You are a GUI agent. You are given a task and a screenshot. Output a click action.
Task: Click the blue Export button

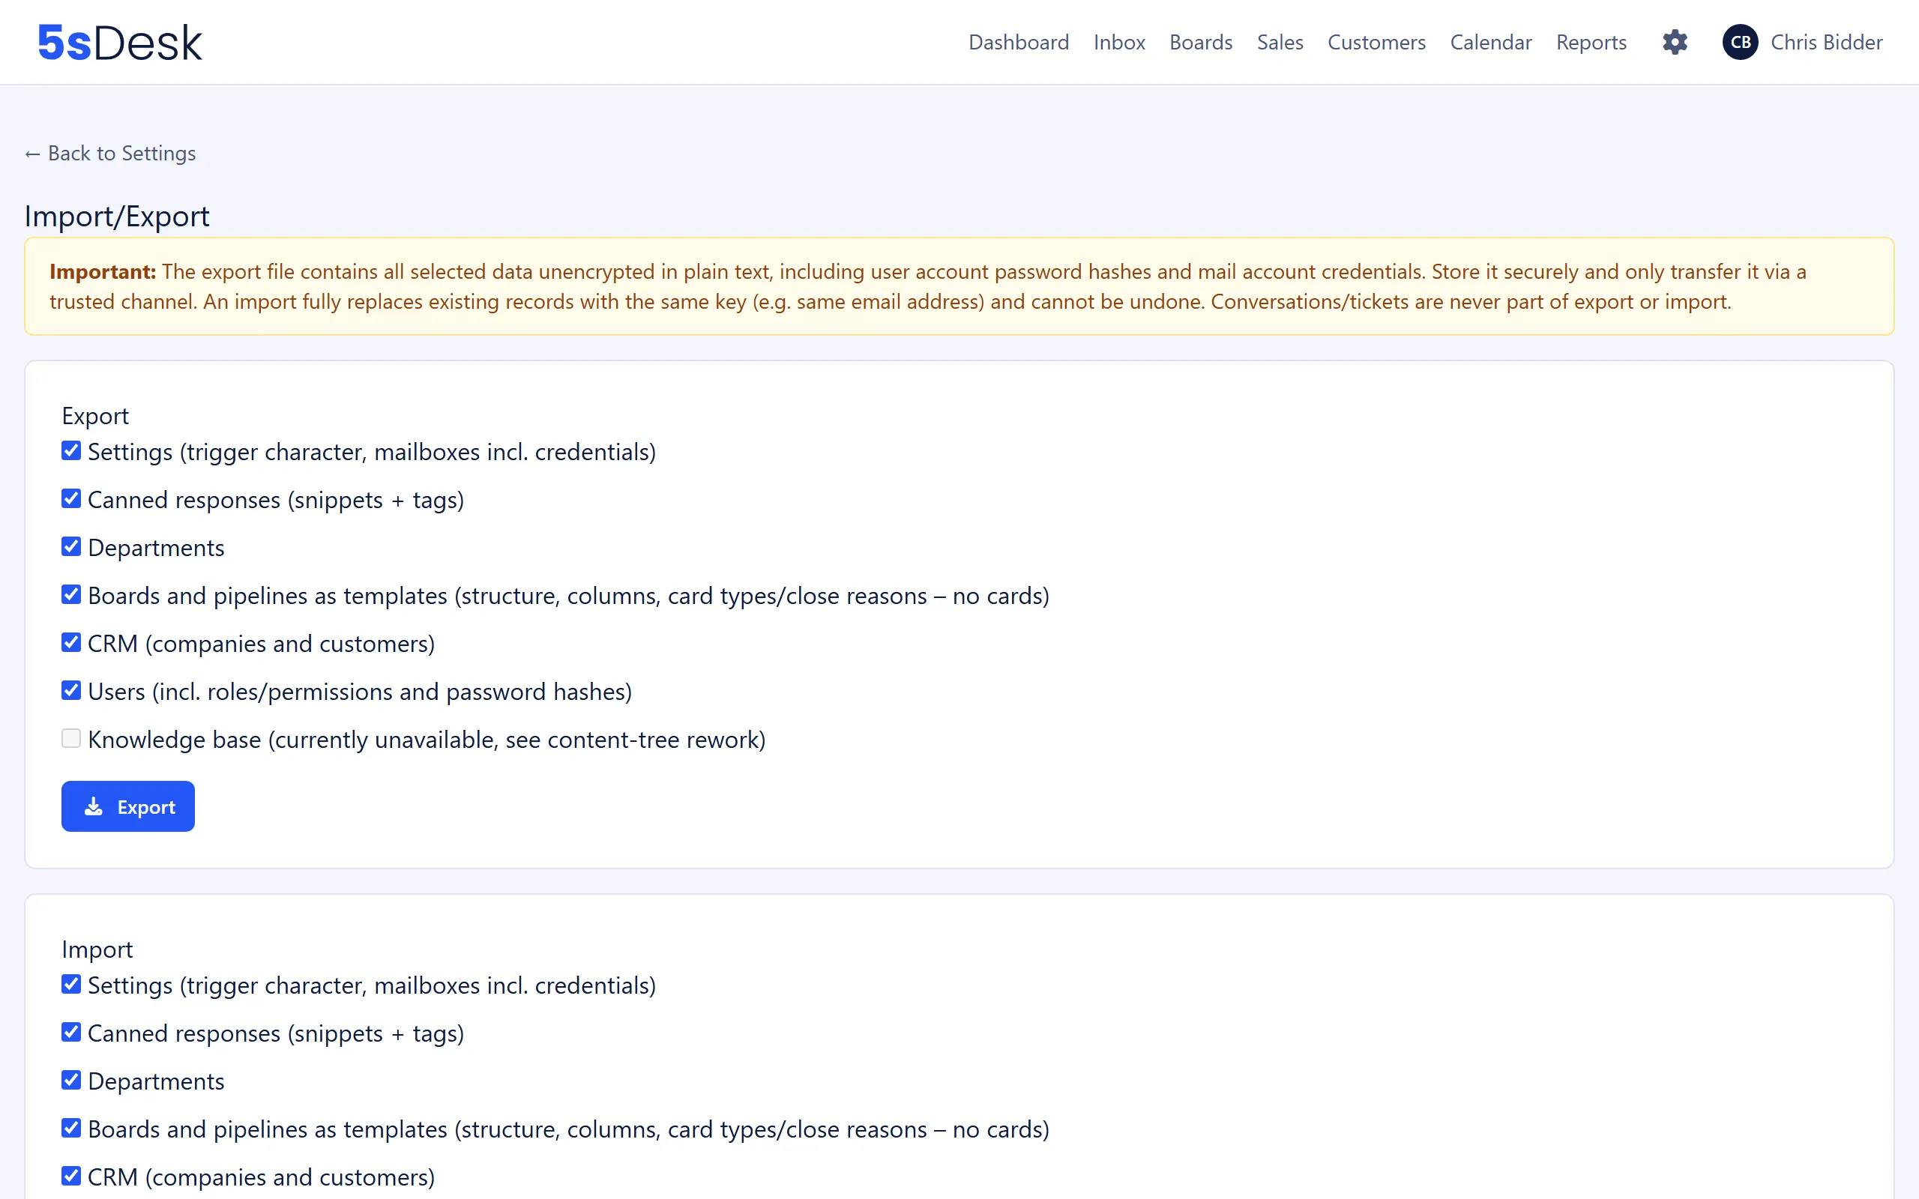click(x=127, y=806)
